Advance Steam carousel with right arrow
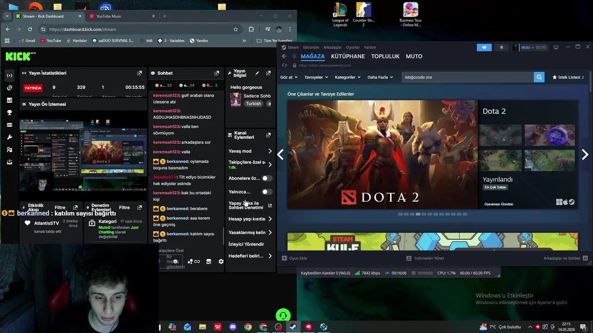593x333 pixels. [585, 154]
